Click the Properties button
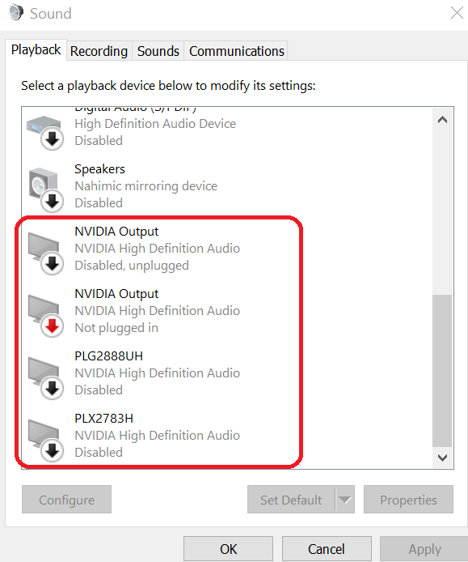Image resolution: width=468 pixels, height=562 pixels. [x=408, y=500]
